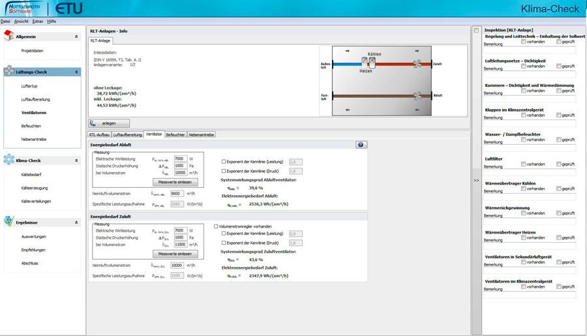Check vorhanden for Luftleitungsnetze – Dichtigkeit

[x=523, y=66]
